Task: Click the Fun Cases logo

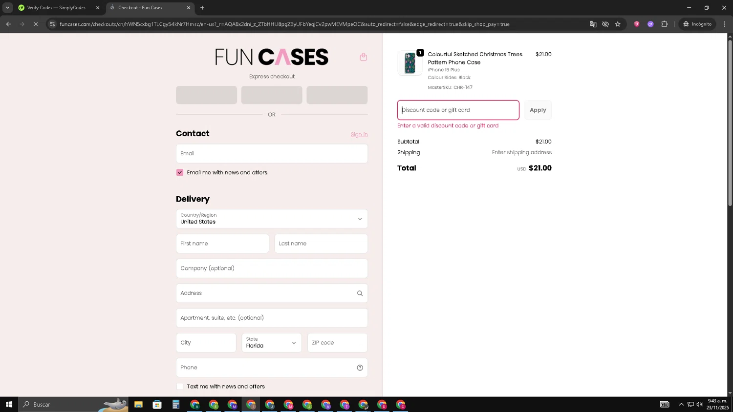Action: [272, 57]
